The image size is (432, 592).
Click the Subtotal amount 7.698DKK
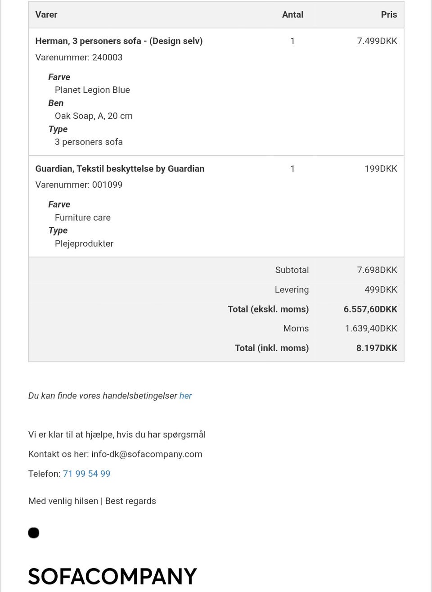pos(377,270)
